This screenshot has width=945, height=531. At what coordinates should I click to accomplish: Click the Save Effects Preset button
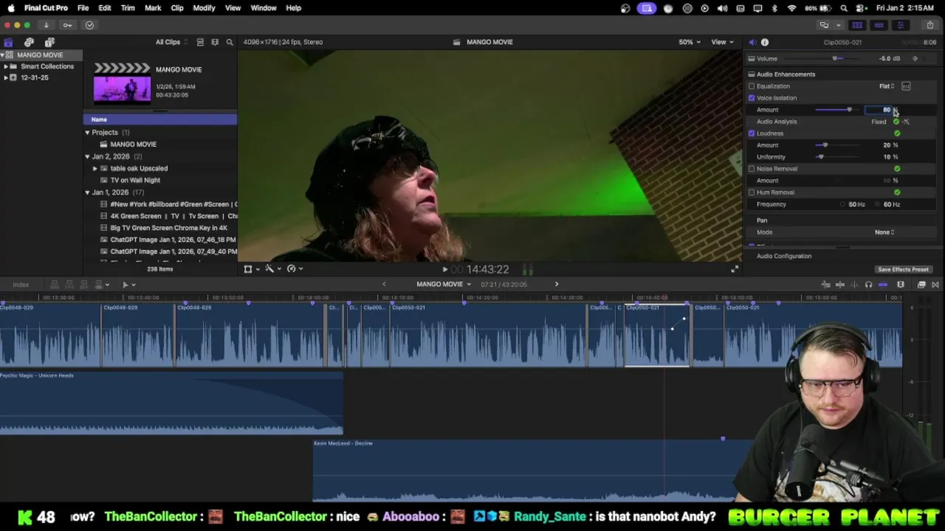pyautogui.click(x=903, y=270)
